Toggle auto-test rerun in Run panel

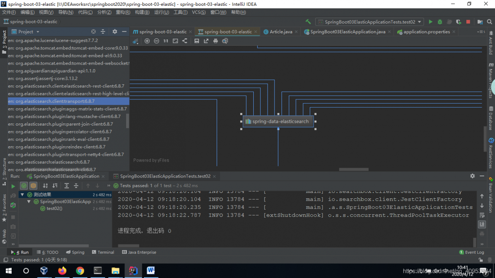[13, 205]
